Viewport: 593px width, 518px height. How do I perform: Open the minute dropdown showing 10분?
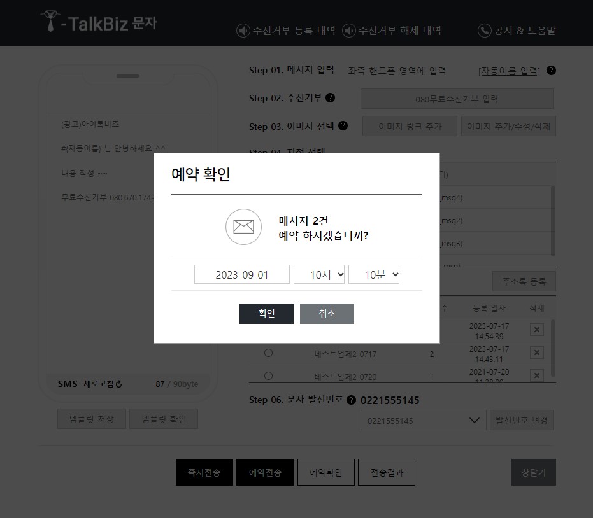374,274
